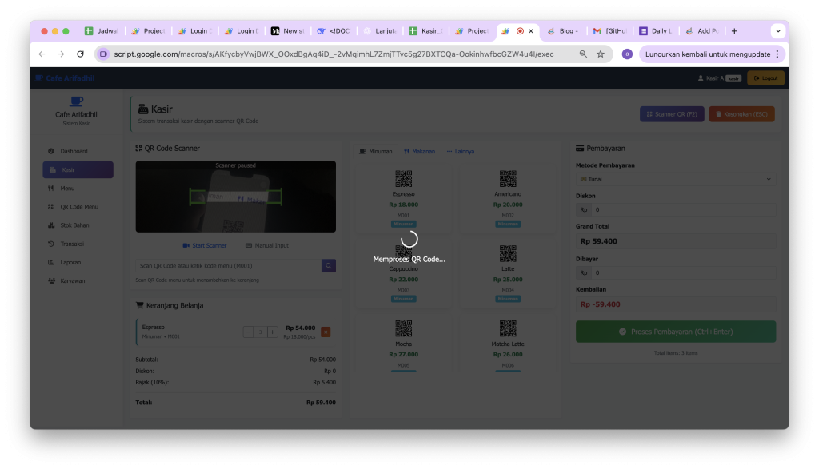Open the Dashboard sidebar item

pyautogui.click(x=74, y=151)
